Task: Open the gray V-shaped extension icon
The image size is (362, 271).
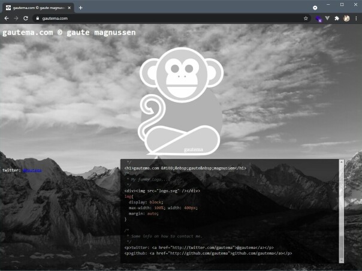Action: point(327,18)
